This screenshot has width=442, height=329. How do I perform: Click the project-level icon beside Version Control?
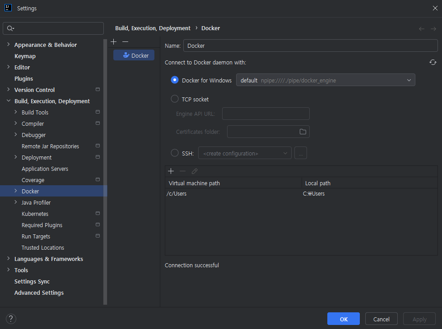tap(98, 90)
